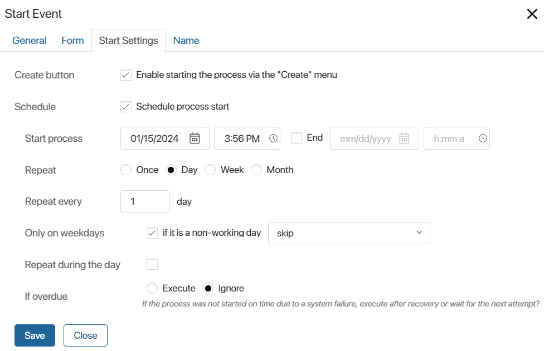Click the end time clock icon
Image resolution: width=544 pixels, height=351 pixels.
483,138
